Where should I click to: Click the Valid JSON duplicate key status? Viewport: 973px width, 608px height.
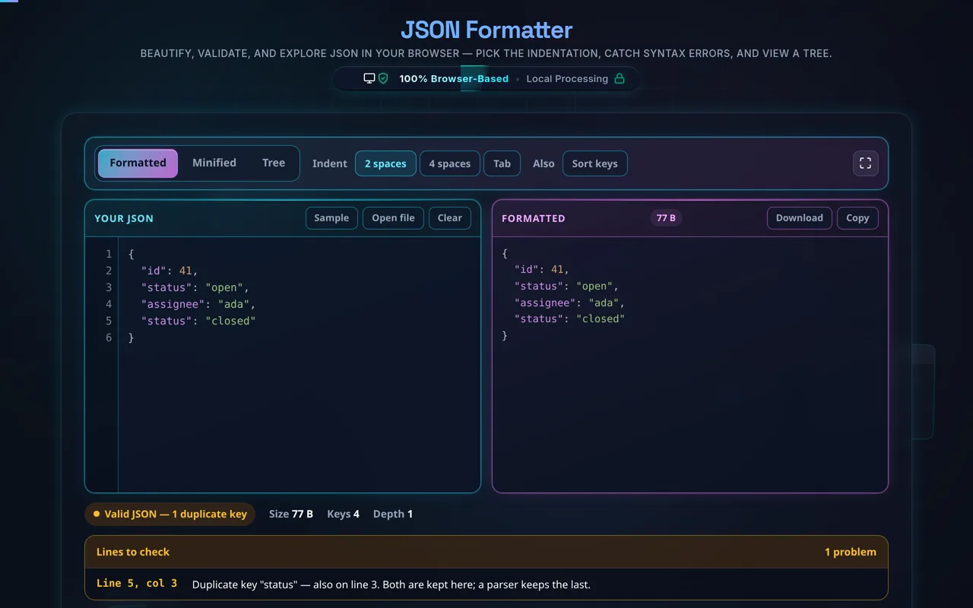170,514
